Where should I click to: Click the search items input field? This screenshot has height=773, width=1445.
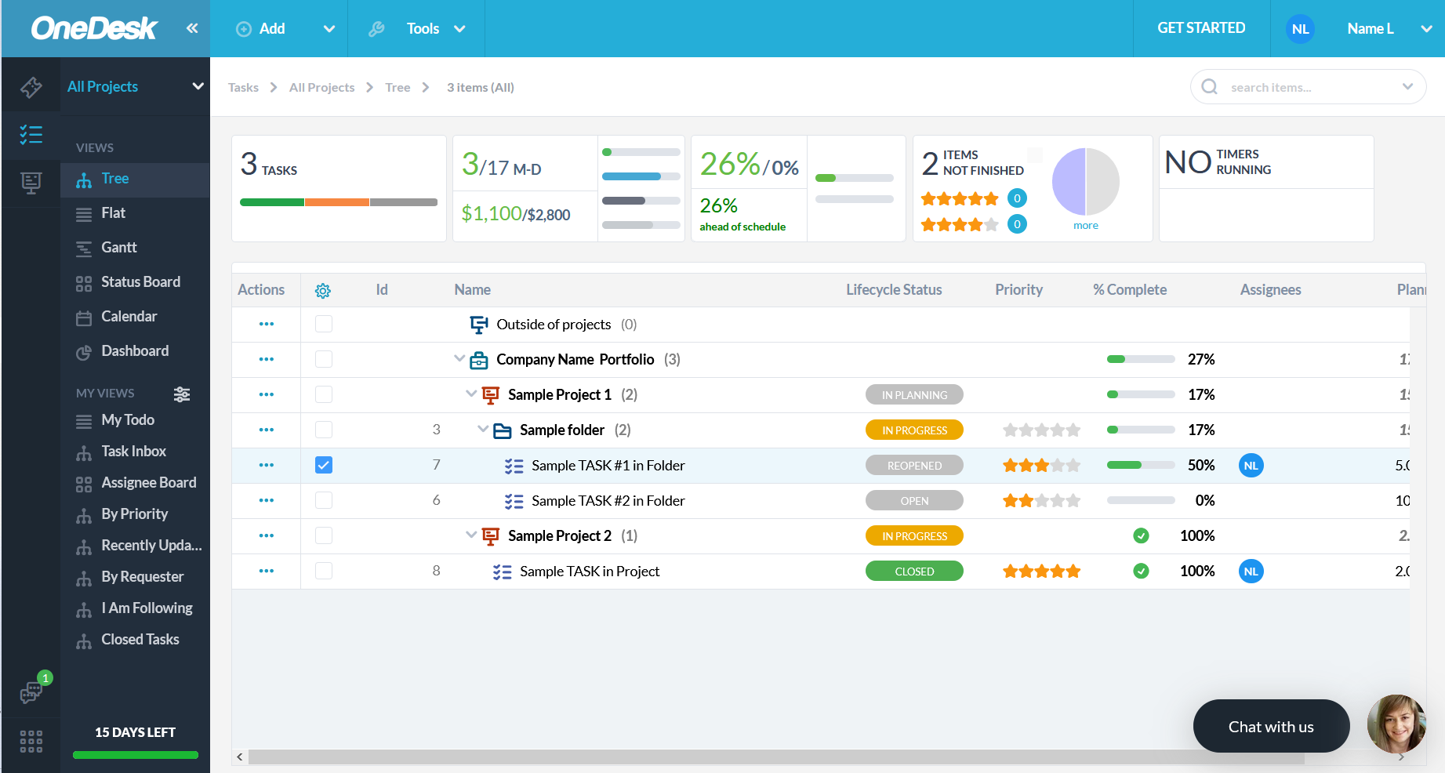1308,87
